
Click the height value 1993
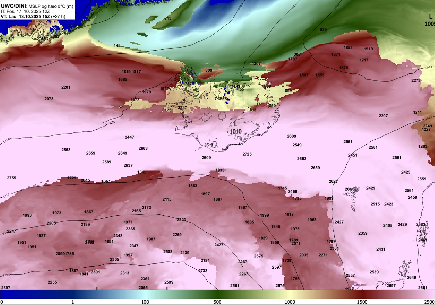pos(28,215)
